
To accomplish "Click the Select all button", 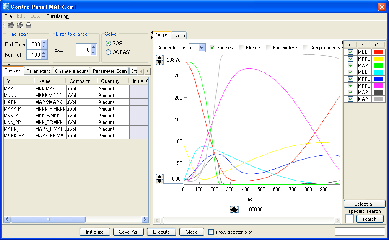I will click(364, 204).
